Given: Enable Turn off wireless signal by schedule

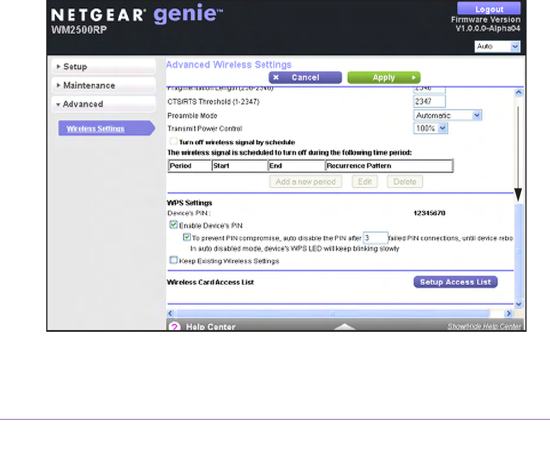Looking at the screenshot, I should click(173, 142).
